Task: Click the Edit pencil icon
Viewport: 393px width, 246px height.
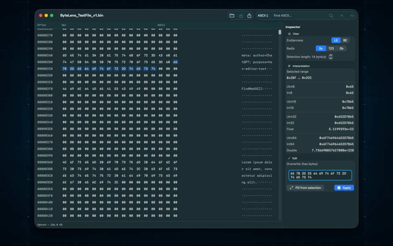Action: point(290,158)
